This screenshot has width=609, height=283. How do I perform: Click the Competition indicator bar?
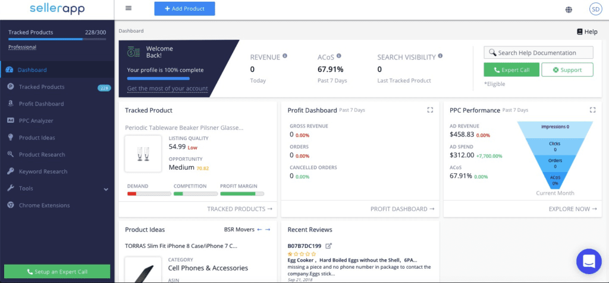point(196,193)
